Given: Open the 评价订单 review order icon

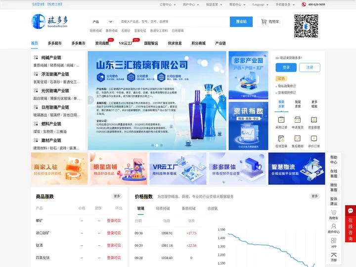Looking at the screenshot, I should (314, 138).
